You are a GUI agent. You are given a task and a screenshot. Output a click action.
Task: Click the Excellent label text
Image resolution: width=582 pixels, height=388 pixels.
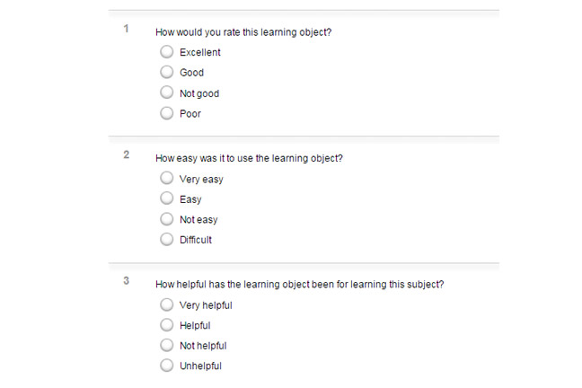pos(200,52)
